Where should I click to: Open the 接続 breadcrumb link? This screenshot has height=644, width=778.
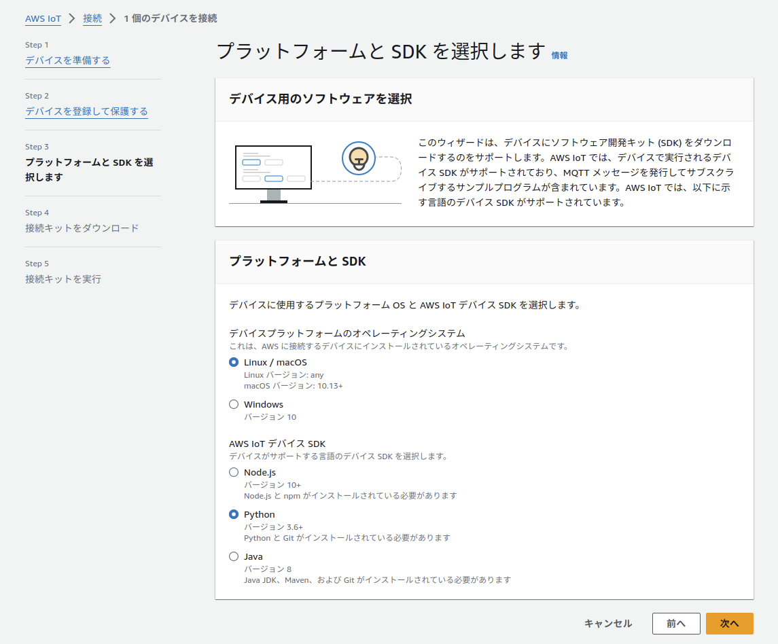pos(92,18)
